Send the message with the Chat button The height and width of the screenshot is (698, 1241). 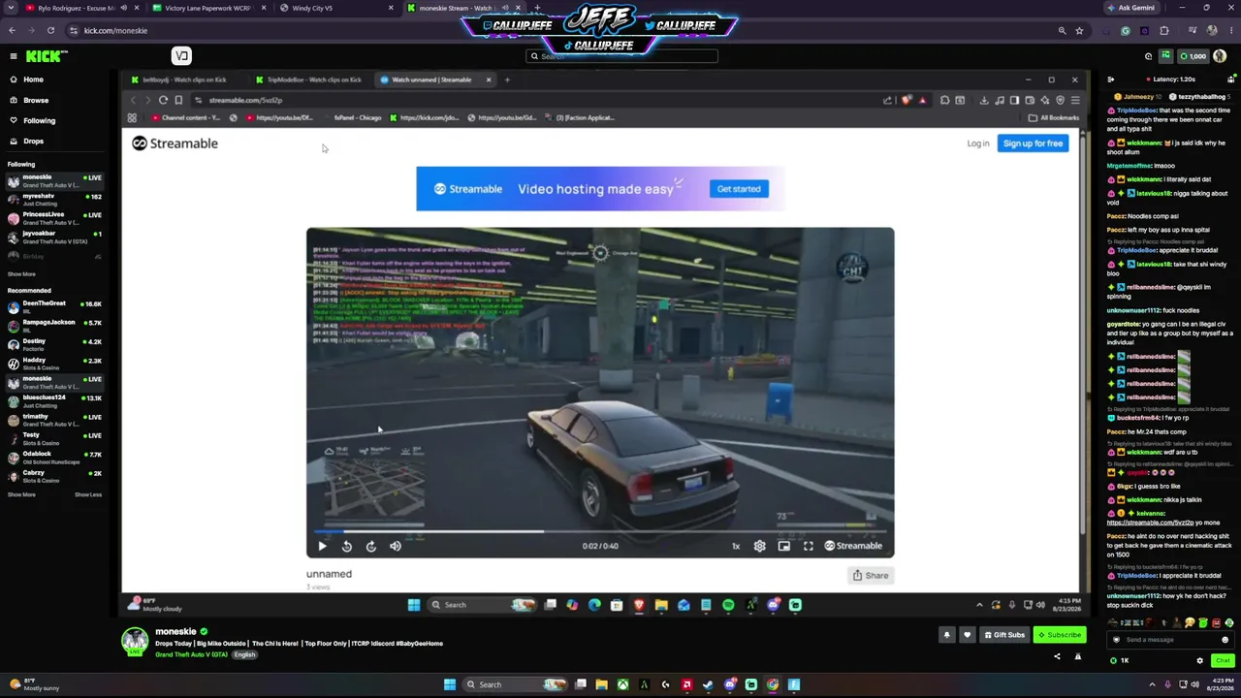1223,660
